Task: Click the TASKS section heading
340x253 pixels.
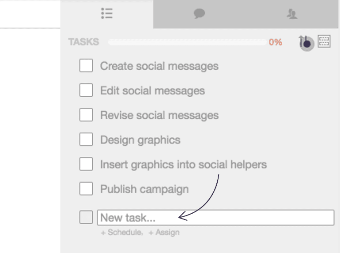Action: [x=83, y=42]
